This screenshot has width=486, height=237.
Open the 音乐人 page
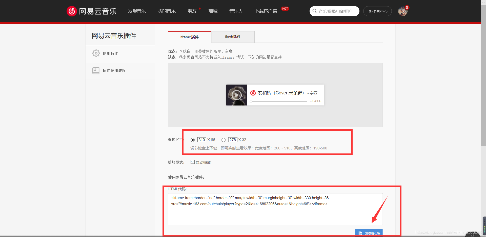pos(236,11)
